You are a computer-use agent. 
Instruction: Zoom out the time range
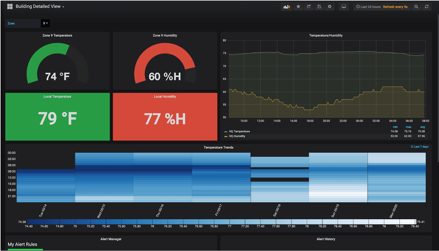(416, 6)
